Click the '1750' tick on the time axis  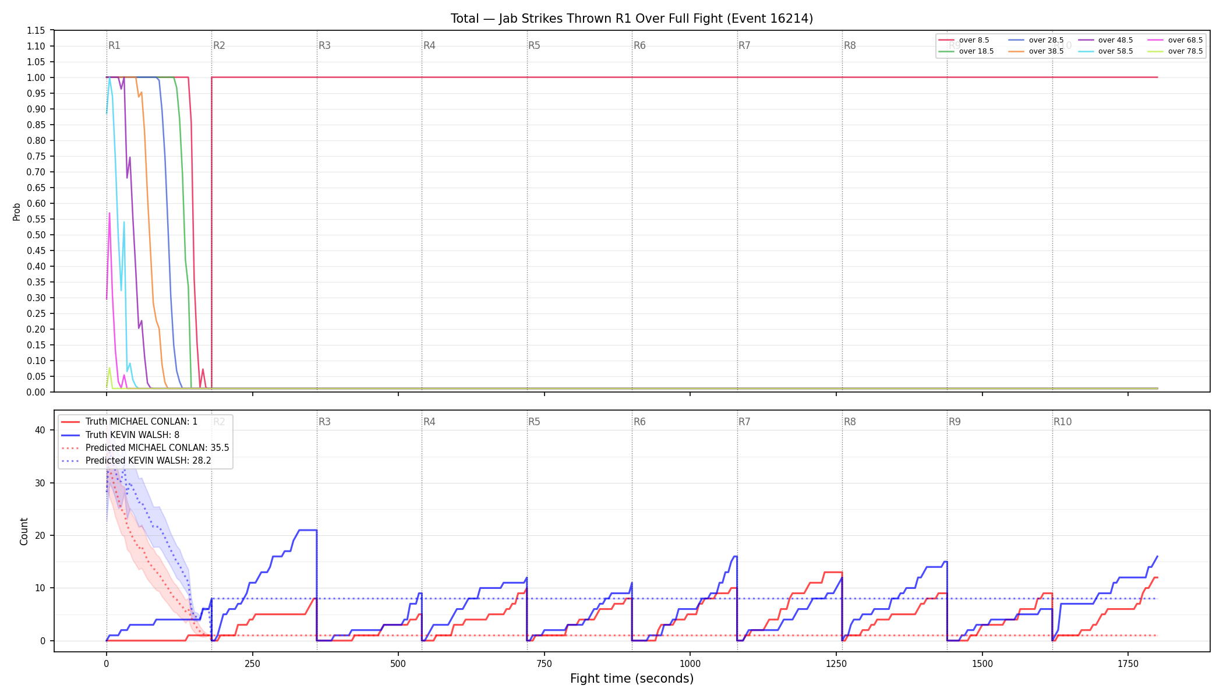tap(1128, 663)
